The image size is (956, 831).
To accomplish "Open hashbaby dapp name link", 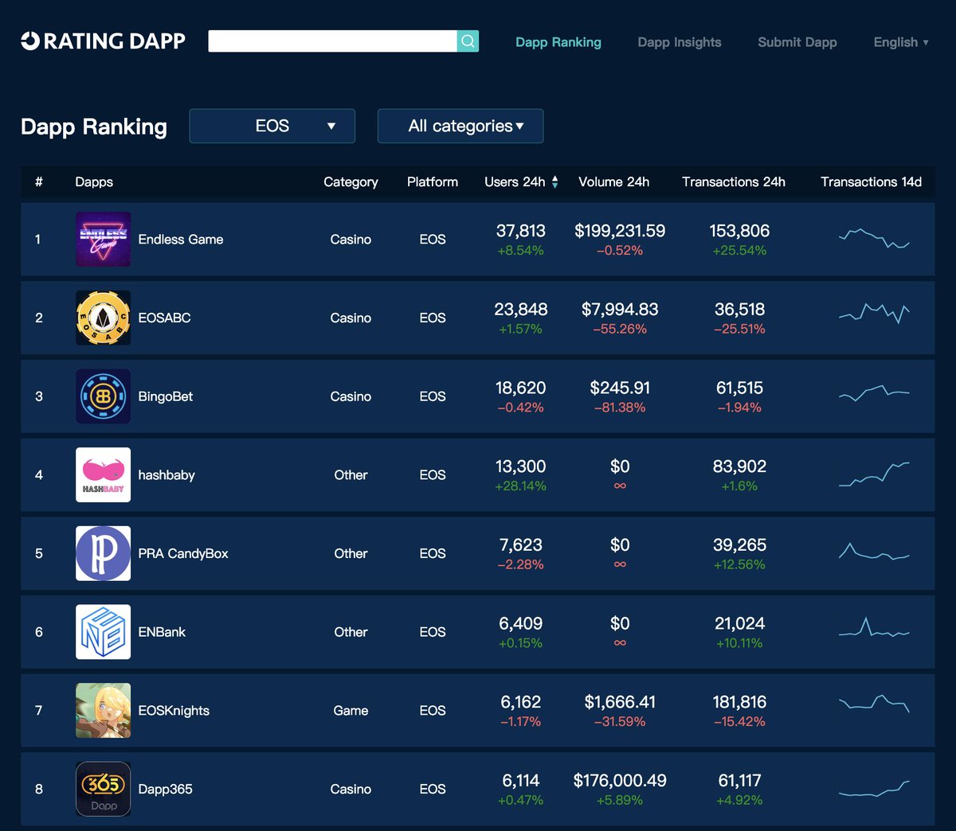I will tap(167, 475).
